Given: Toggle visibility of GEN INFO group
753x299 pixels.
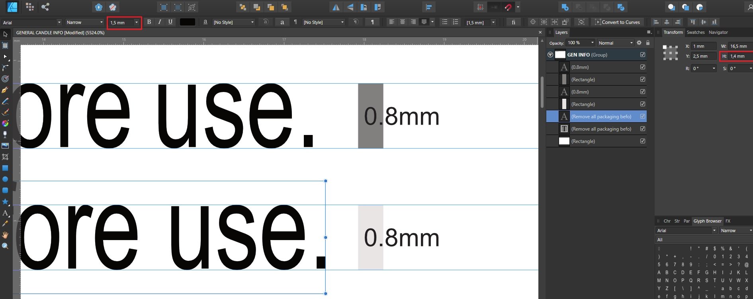Looking at the screenshot, I should [x=642, y=55].
